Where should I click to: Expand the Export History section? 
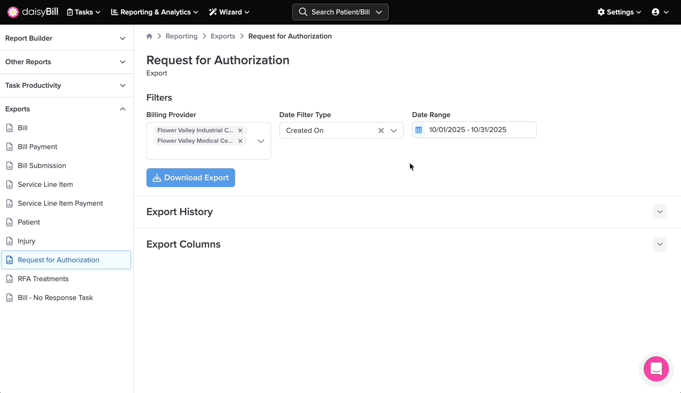point(659,212)
